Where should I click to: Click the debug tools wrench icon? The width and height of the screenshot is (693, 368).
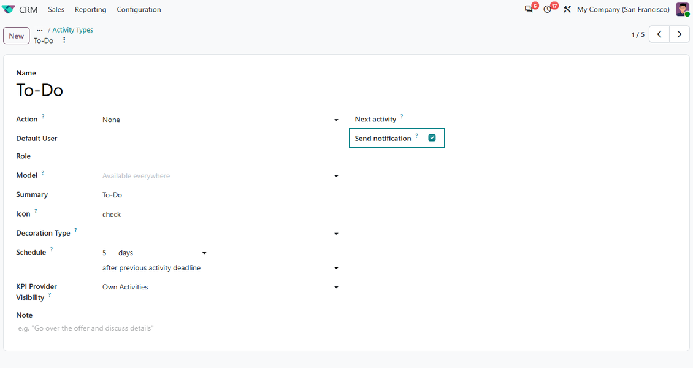coord(567,9)
